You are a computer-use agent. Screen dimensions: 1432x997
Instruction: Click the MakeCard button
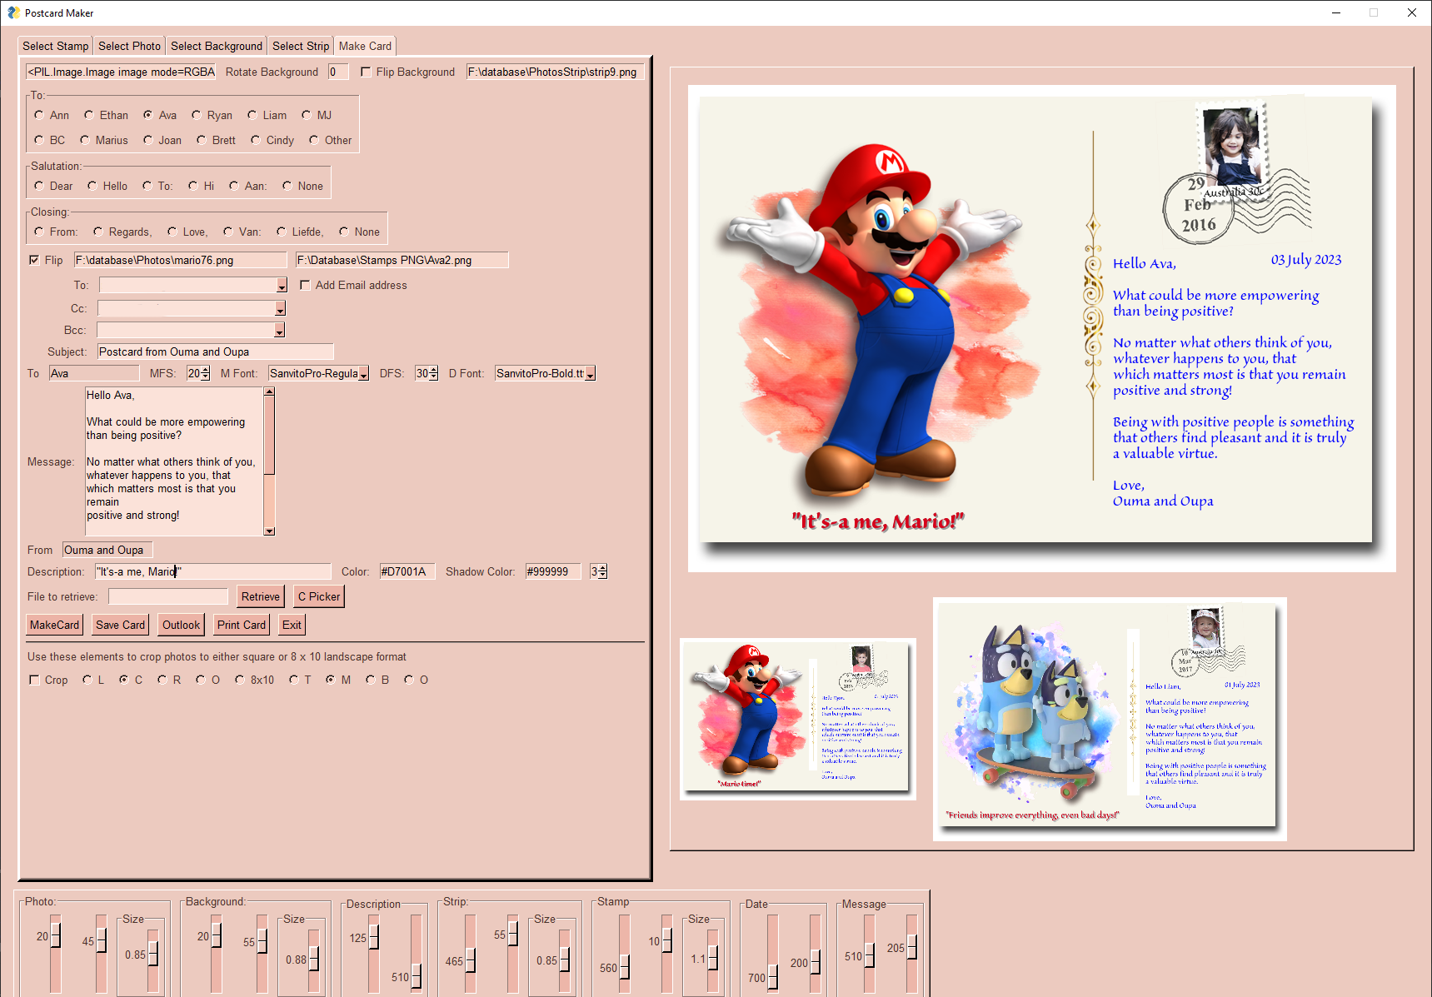55,625
